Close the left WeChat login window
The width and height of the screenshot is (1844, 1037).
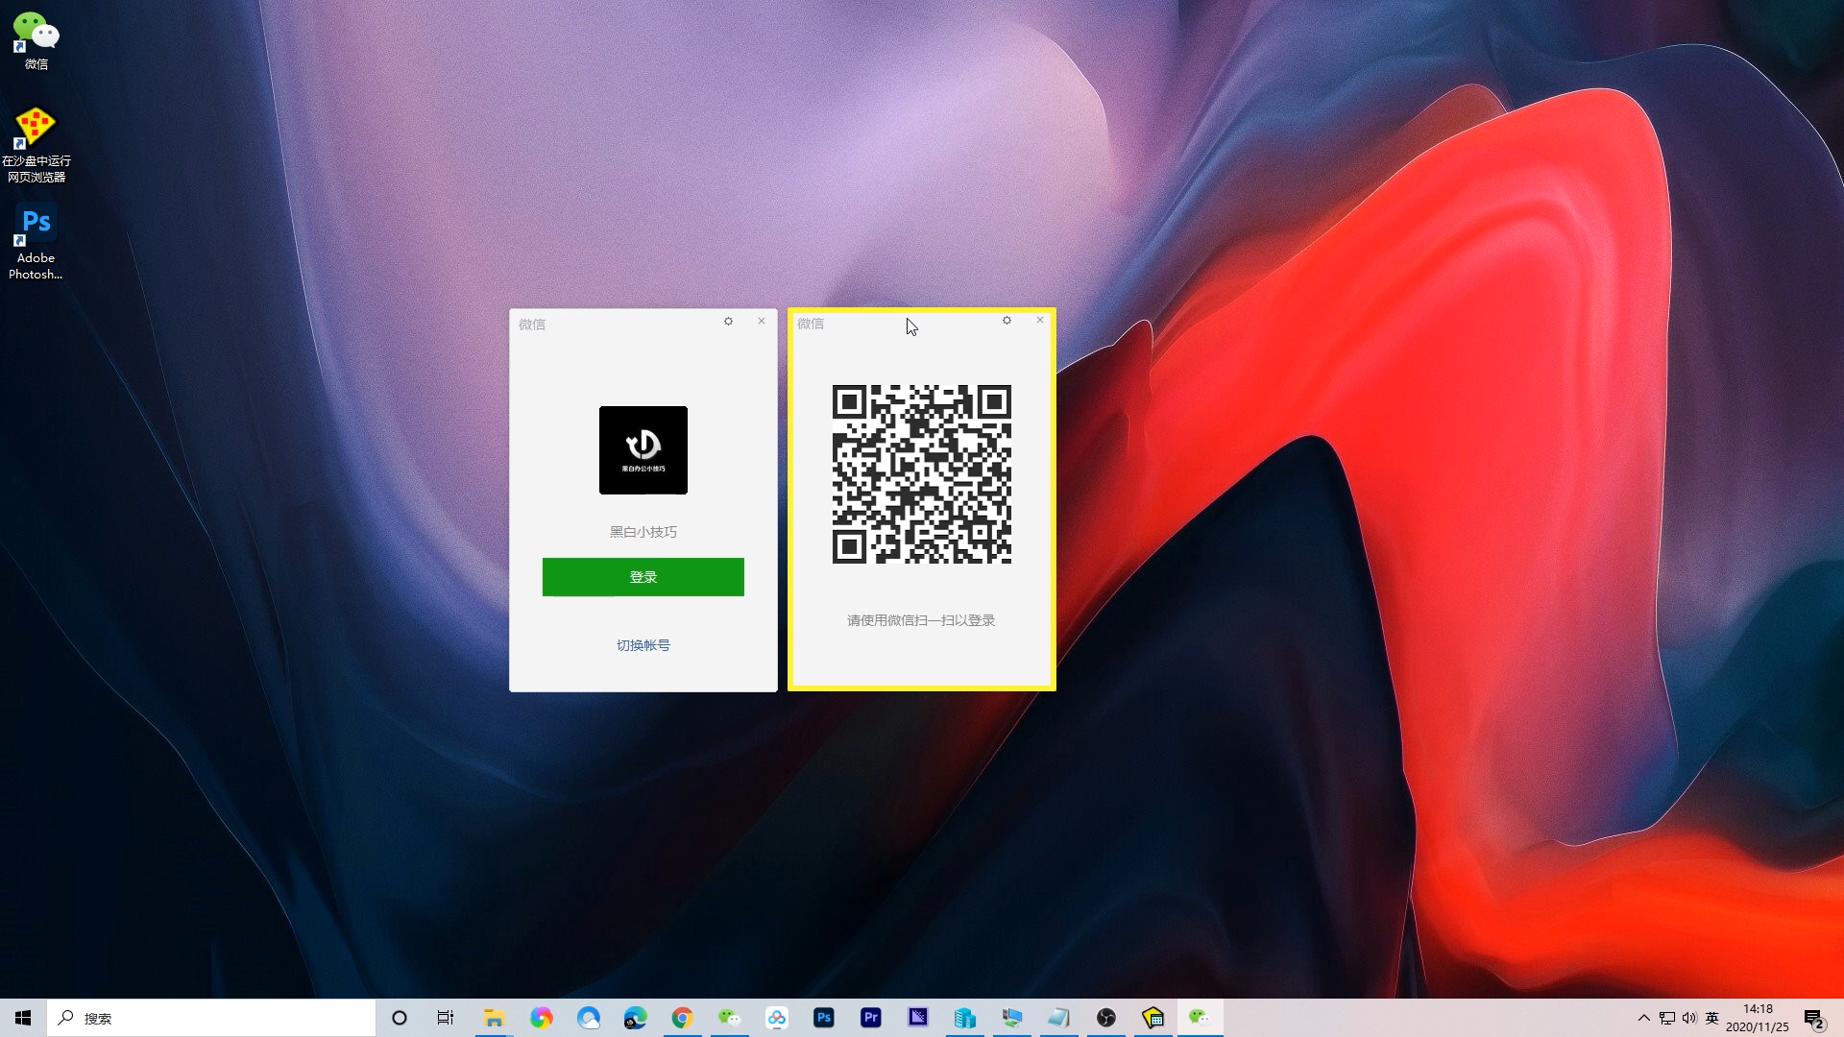[x=762, y=322]
